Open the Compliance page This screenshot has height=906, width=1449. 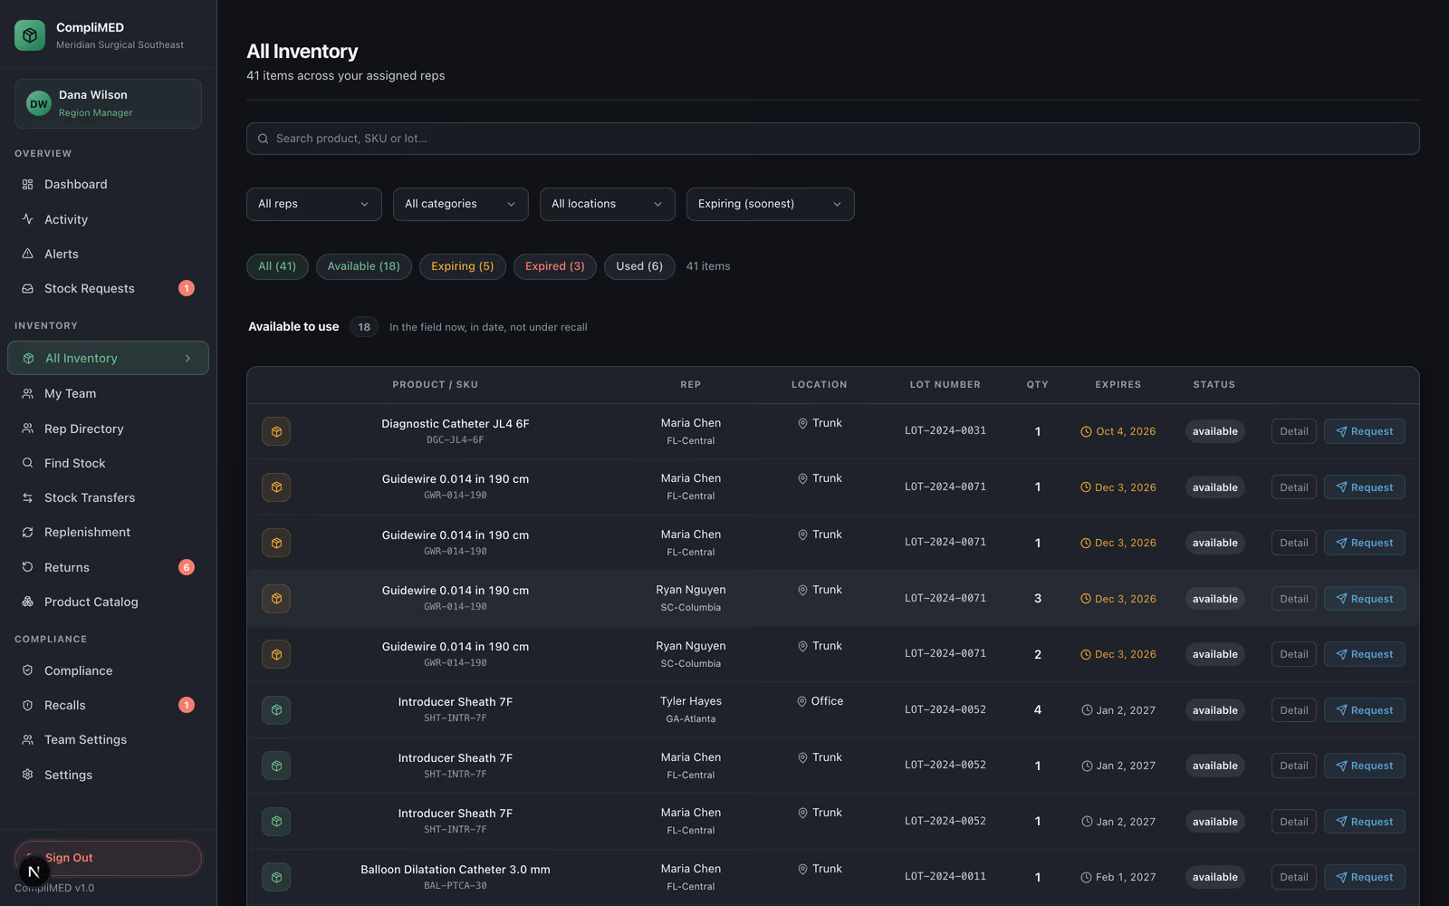pyautogui.click(x=108, y=670)
